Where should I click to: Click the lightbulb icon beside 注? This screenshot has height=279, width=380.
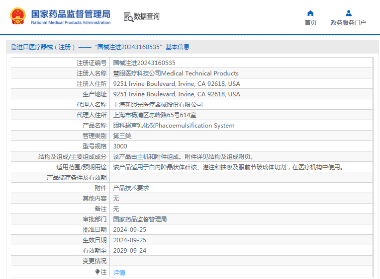coord(97,272)
